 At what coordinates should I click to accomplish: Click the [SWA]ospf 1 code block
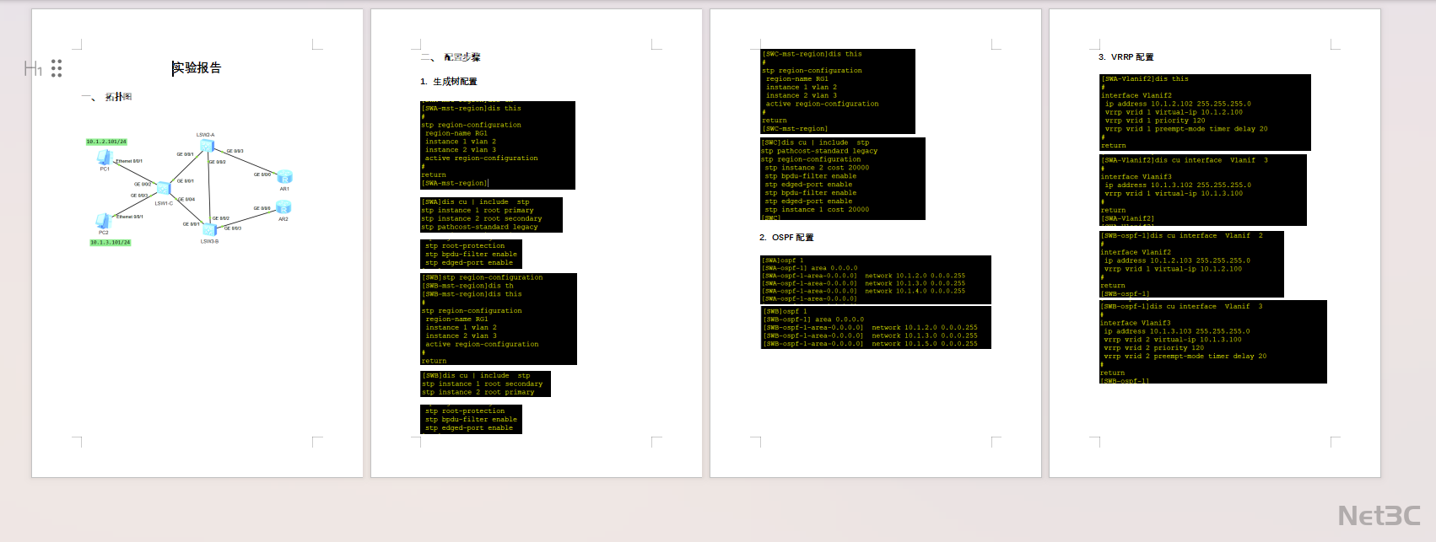click(x=875, y=280)
